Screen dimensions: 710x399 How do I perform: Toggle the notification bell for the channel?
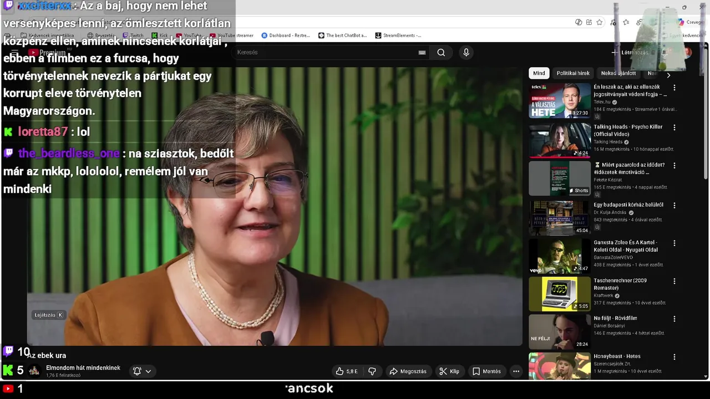(x=137, y=371)
